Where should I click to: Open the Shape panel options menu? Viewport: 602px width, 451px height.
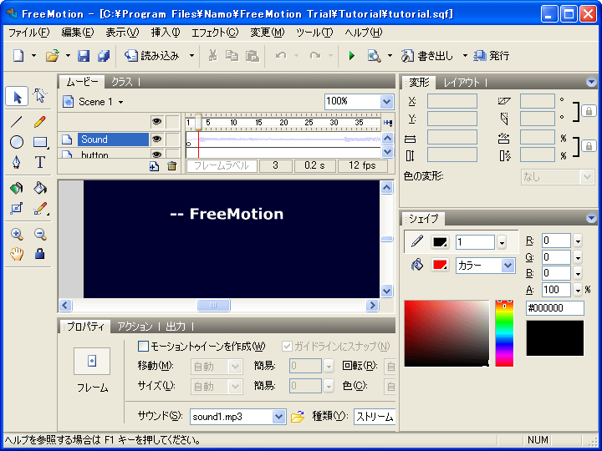click(x=591, y=218)
